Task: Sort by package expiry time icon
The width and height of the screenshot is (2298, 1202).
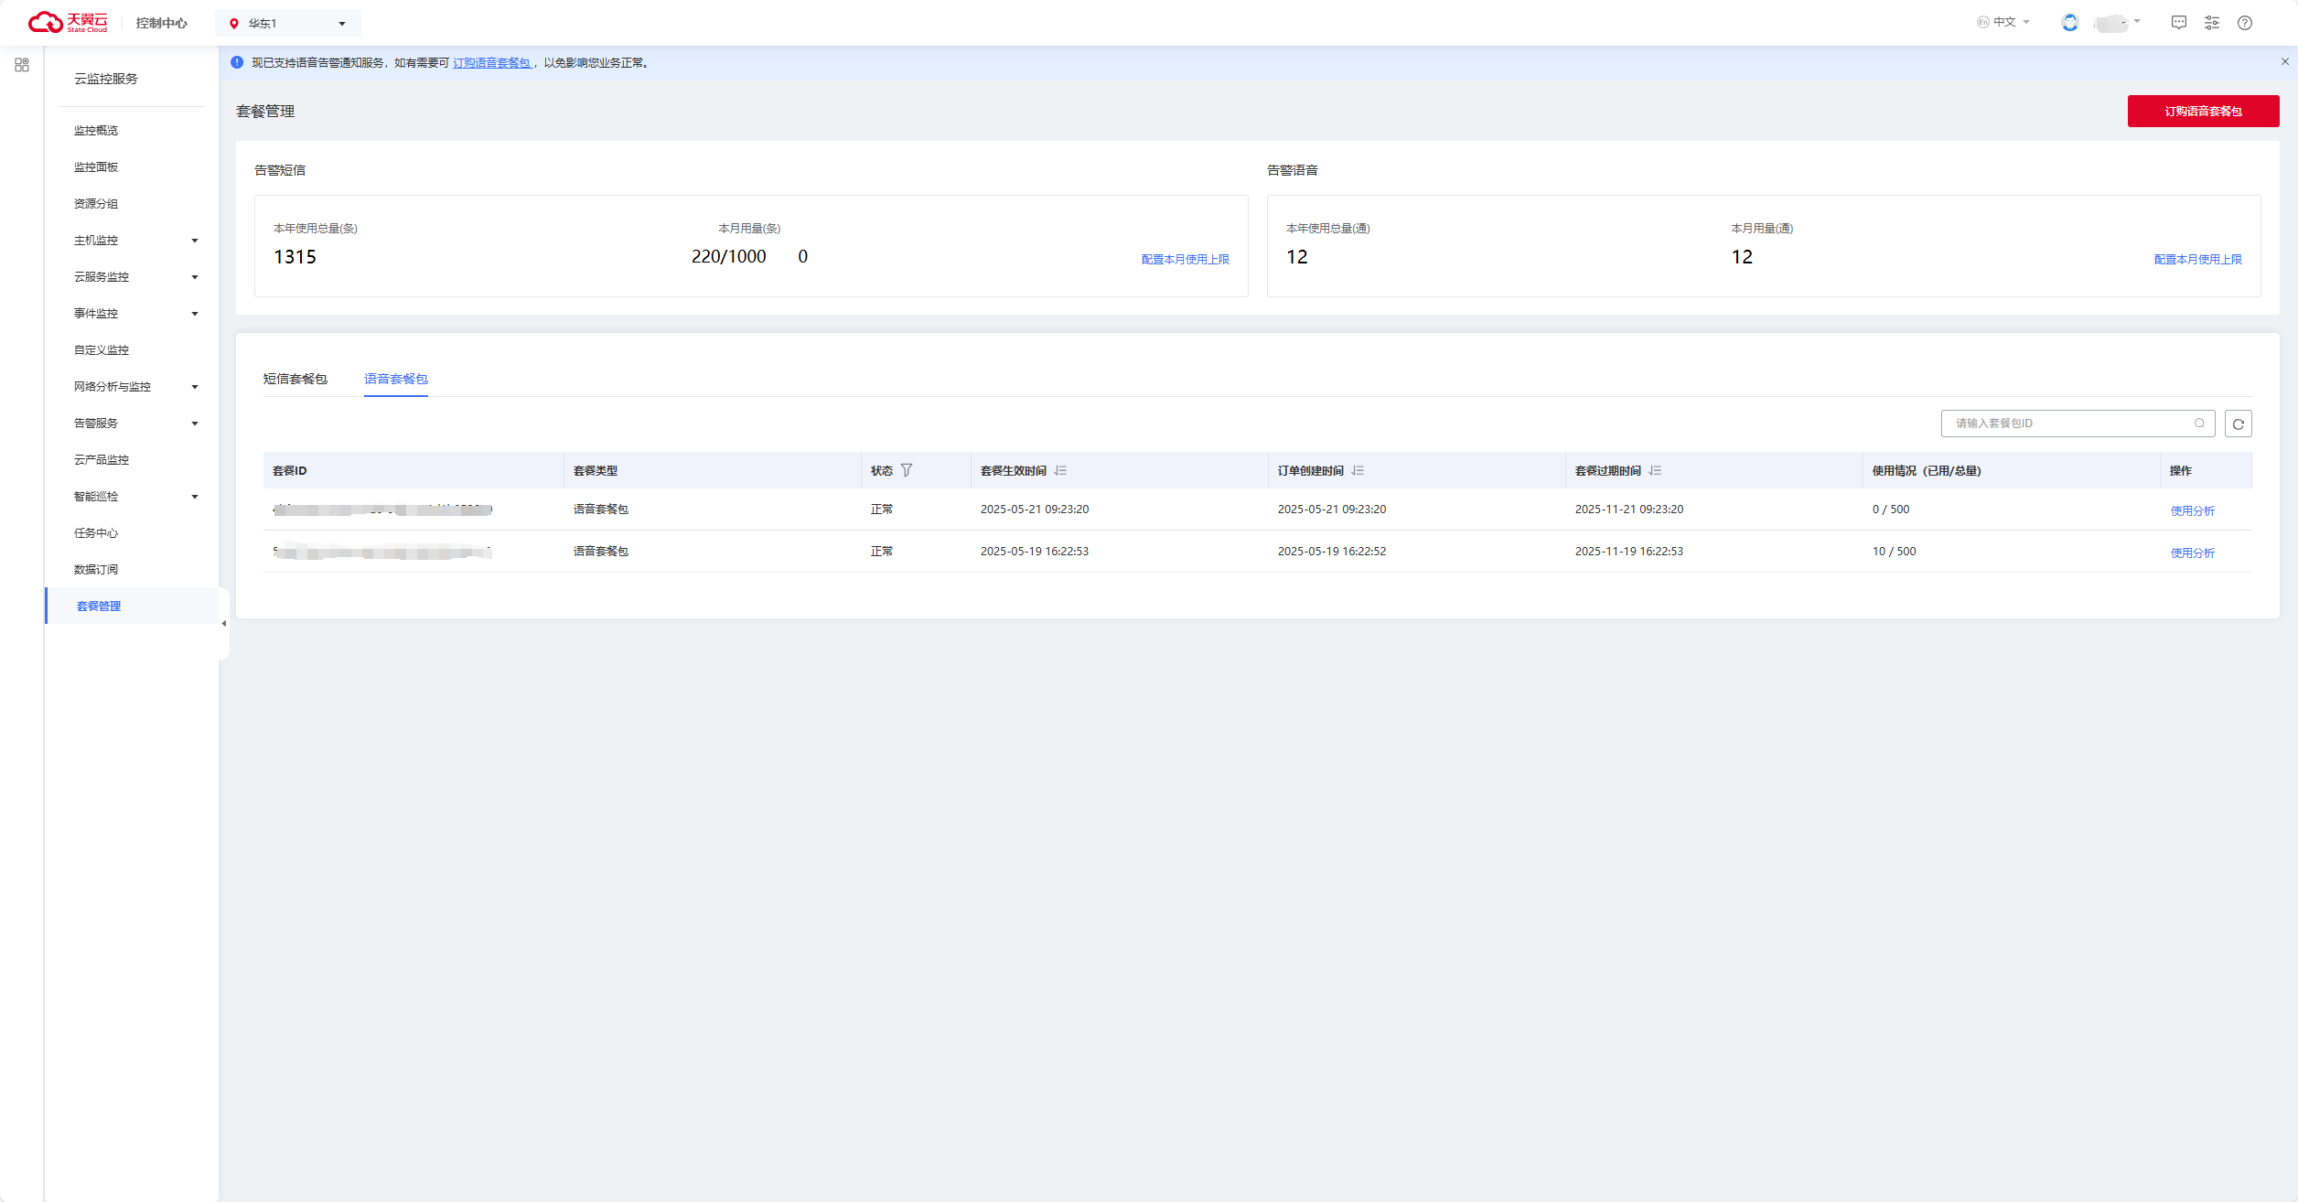Action: 1655,470
